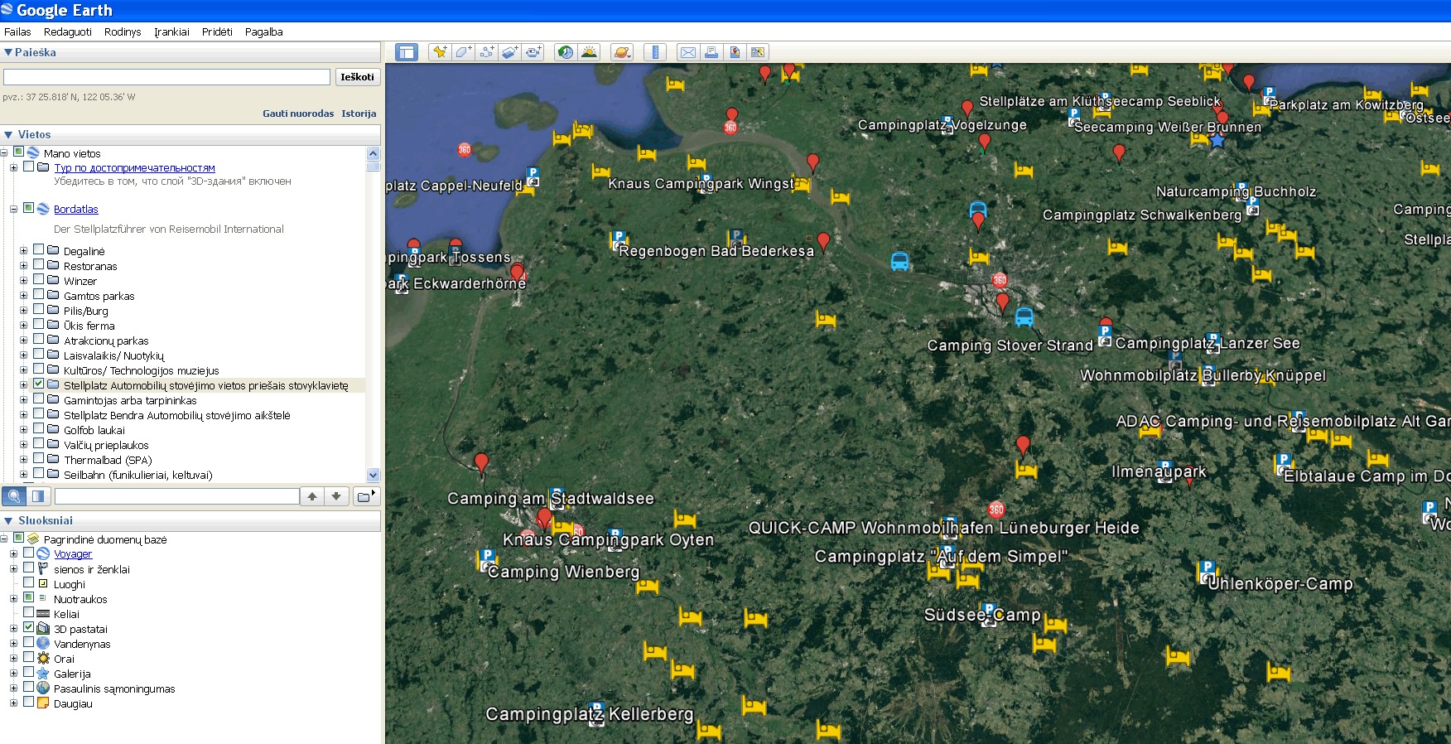Open the Rodinys menu
The image size is (1451, 744).
(x=123, y=31)
